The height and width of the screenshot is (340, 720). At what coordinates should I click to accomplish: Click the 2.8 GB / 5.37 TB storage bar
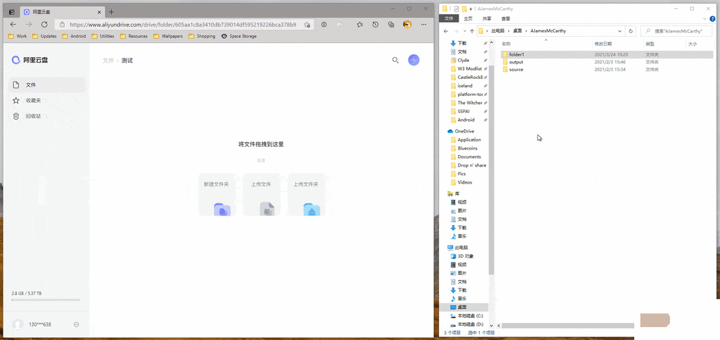[46, 300]
